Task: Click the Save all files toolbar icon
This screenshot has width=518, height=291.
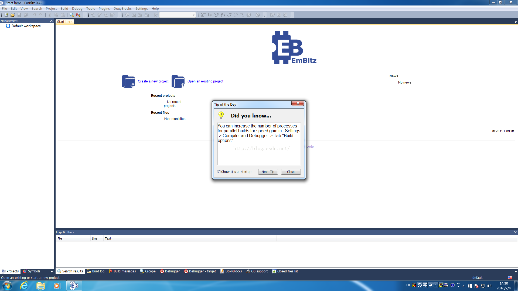Action: [26, 15]
